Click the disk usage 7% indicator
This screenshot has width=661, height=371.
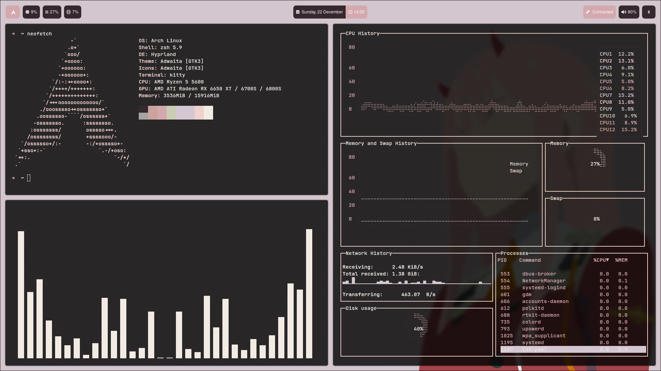click(73, 12)
